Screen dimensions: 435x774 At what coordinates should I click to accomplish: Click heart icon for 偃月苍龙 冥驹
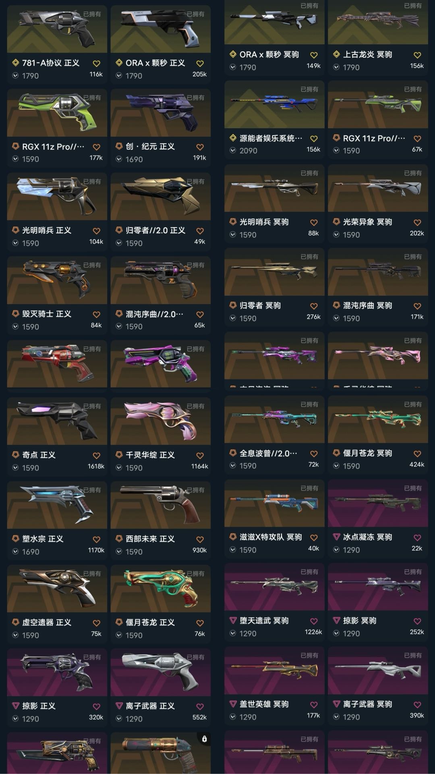417,454
